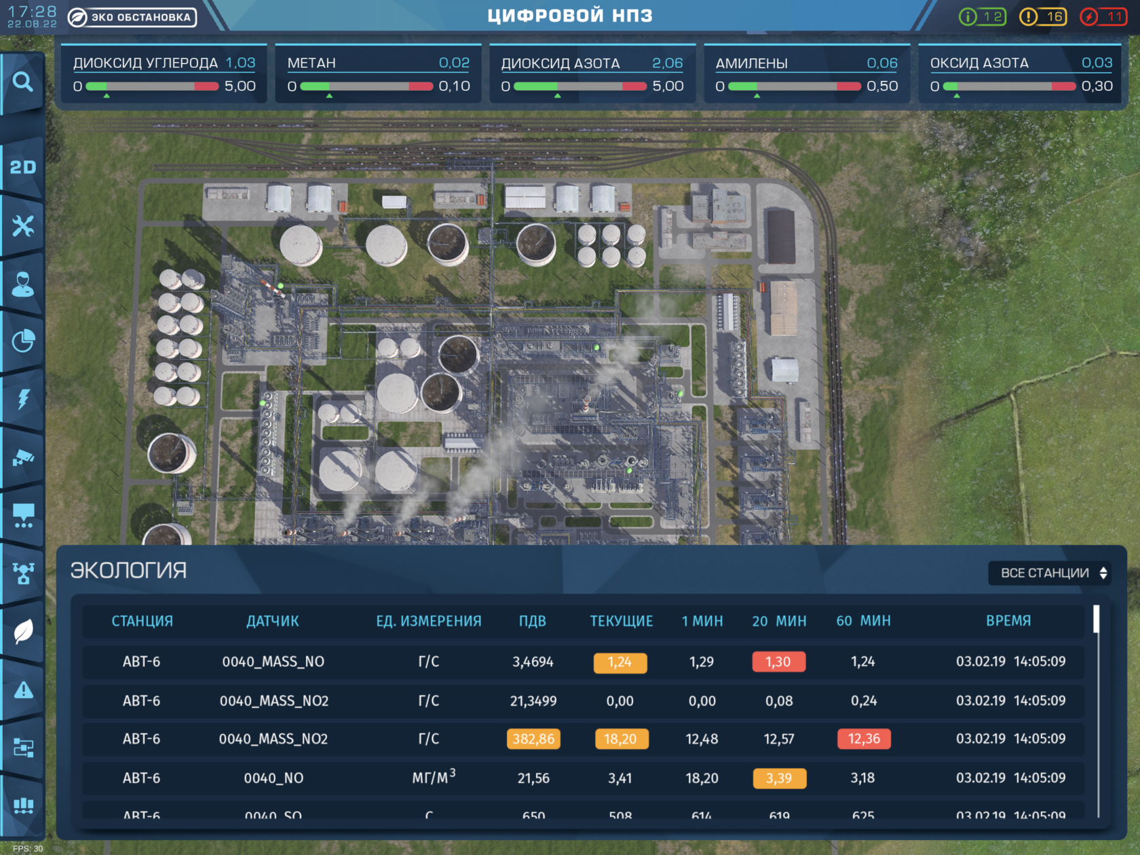1140x855 pixels.
Task: Click the ПДВ value 21,3499
Action: coord(533,701)
